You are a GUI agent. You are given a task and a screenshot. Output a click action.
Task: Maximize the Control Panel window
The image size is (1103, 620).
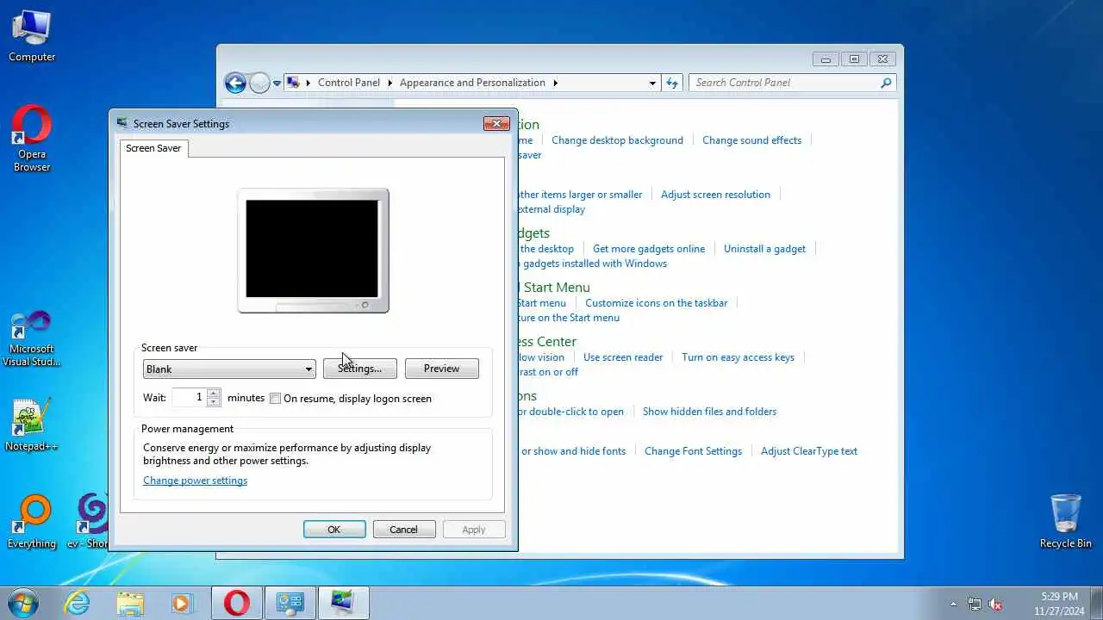click(x=854, y=59)
